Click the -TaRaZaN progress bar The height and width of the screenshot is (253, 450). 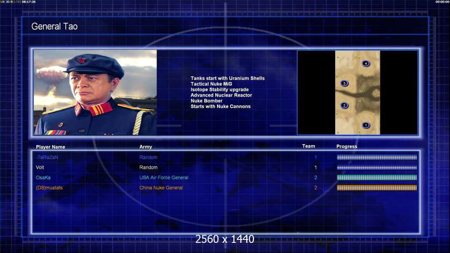[377, 157]
